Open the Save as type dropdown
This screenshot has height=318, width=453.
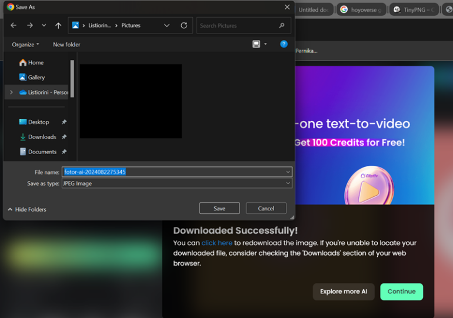[288, 183]
